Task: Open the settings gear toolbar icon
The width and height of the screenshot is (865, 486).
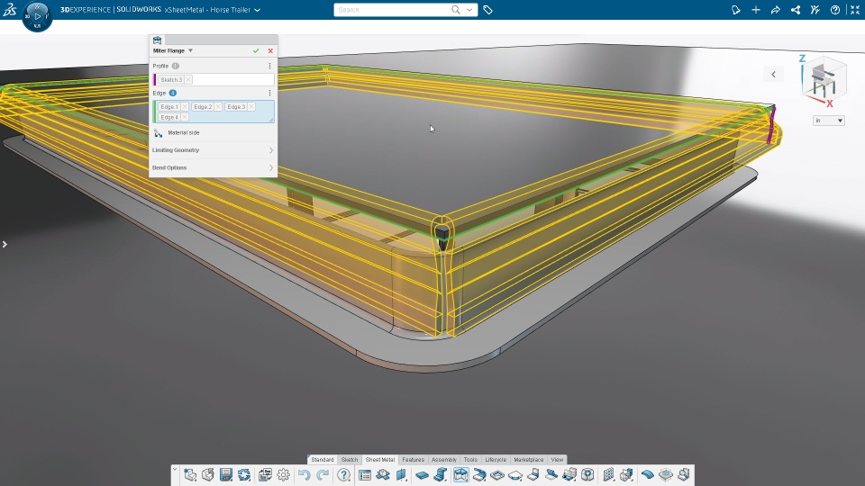Action: 284,474
